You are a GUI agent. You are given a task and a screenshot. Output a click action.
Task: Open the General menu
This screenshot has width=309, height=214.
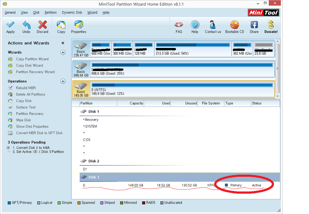click(10, 13)
